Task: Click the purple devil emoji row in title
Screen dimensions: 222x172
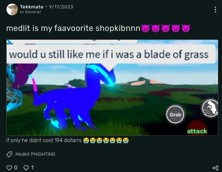Action: tap(166, 28)
